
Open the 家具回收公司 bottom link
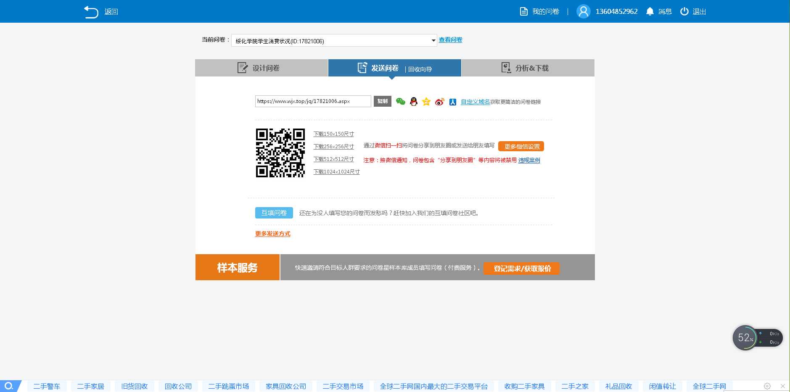point(286,386)
